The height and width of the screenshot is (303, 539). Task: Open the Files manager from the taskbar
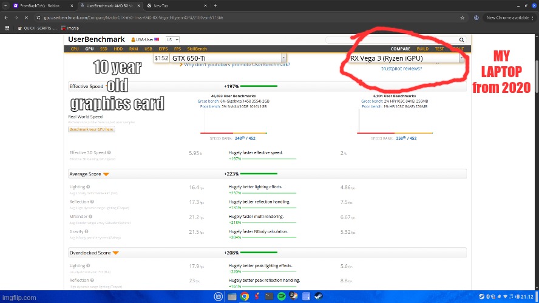click(x=232, y=296)
